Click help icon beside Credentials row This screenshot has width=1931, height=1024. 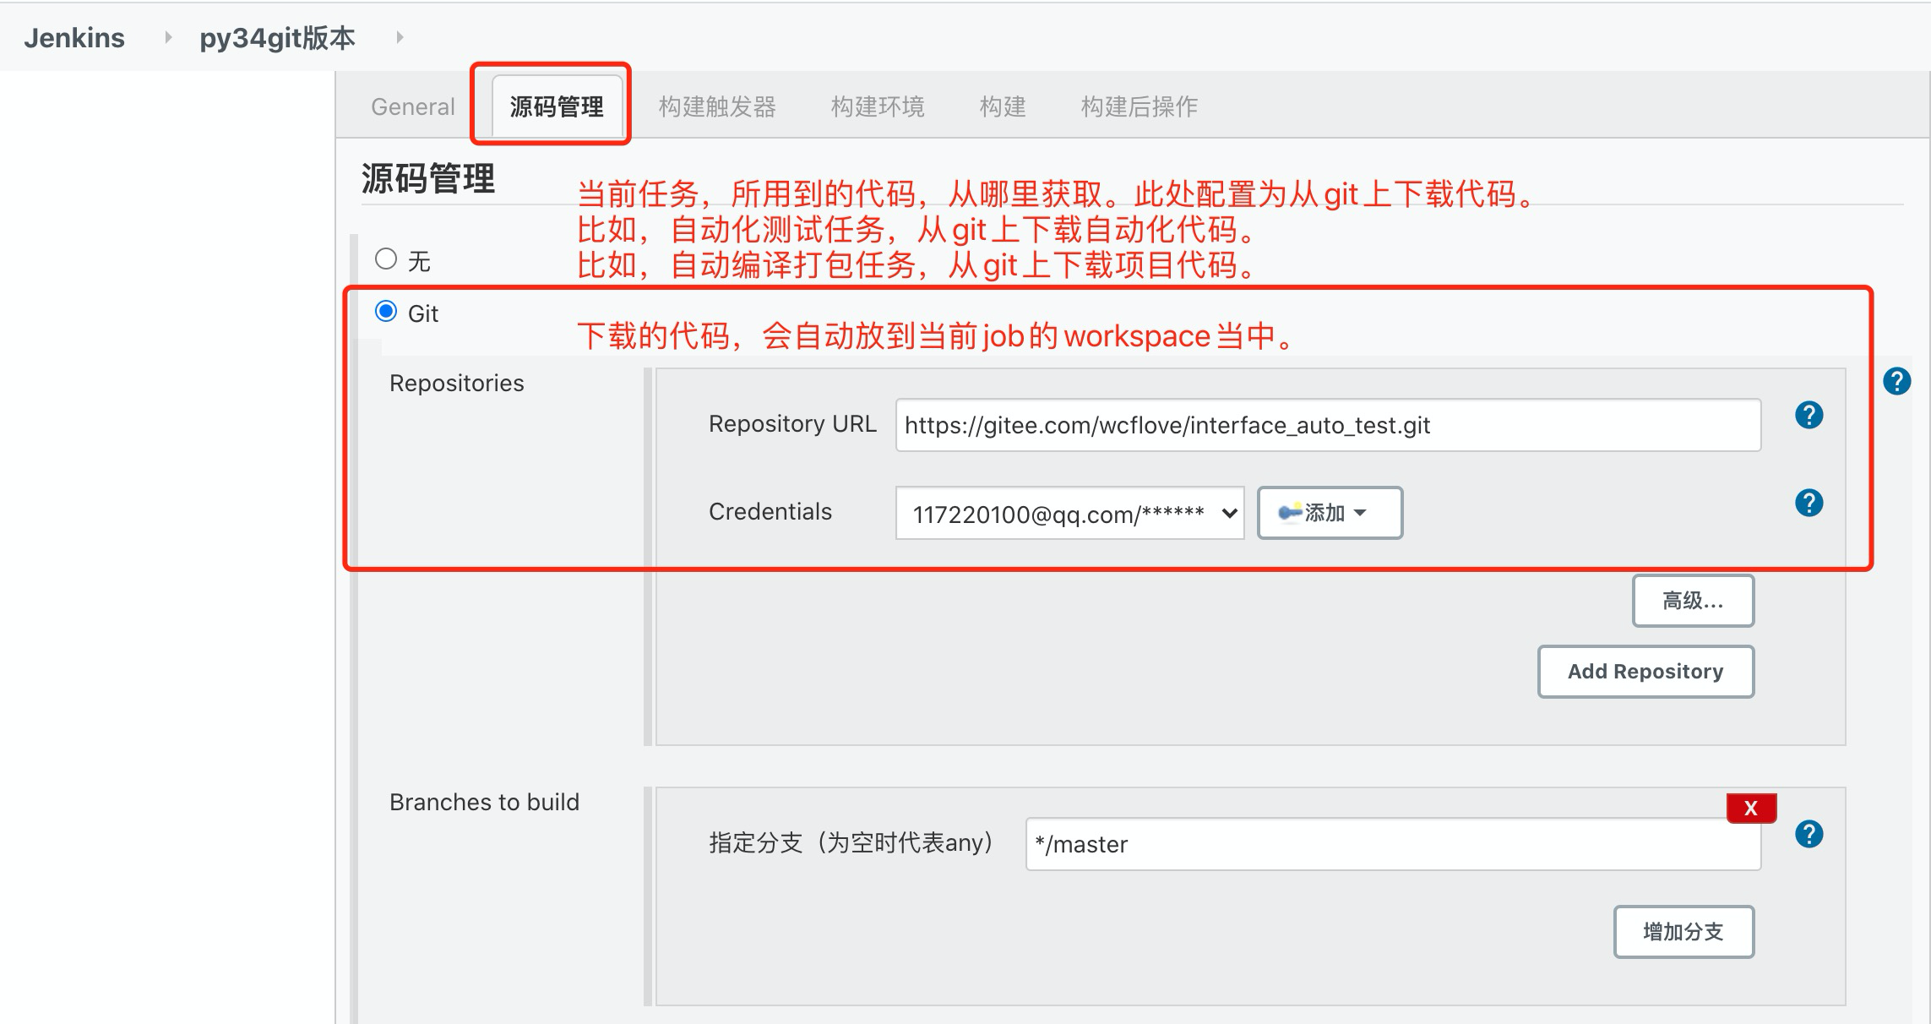(1809, 503)
